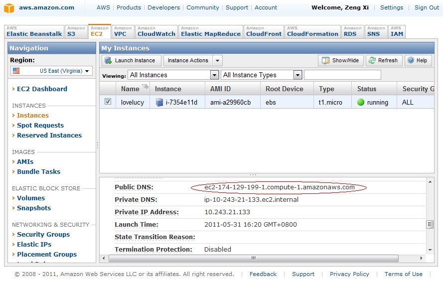Click the horizontal scrollbar right arrow

click(421, 258)
